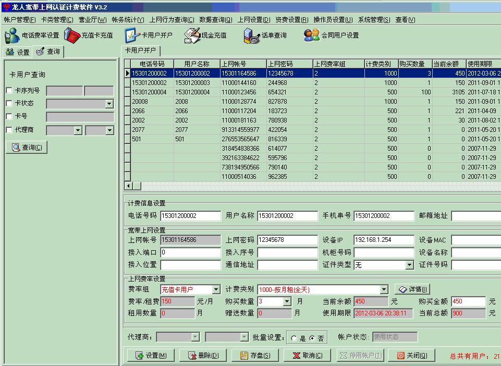
Task: Open the 操作员设置(U) menu
Action: click(333, 20)
